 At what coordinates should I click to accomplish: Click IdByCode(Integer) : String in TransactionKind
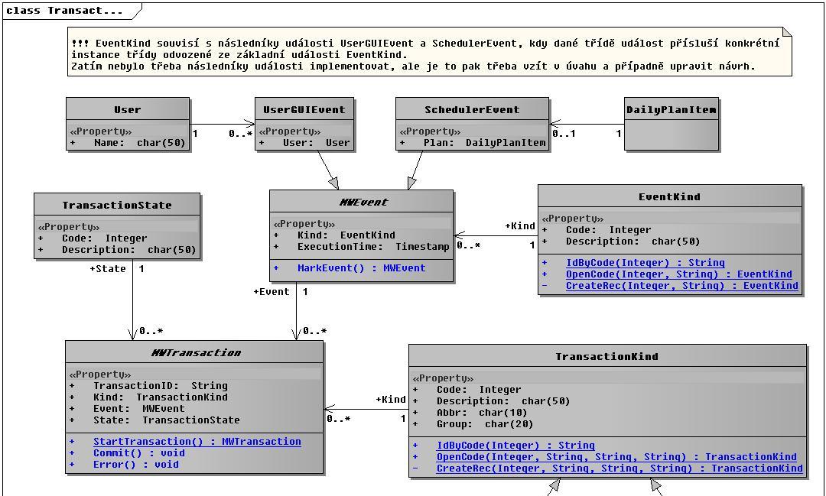click(503, 446)
